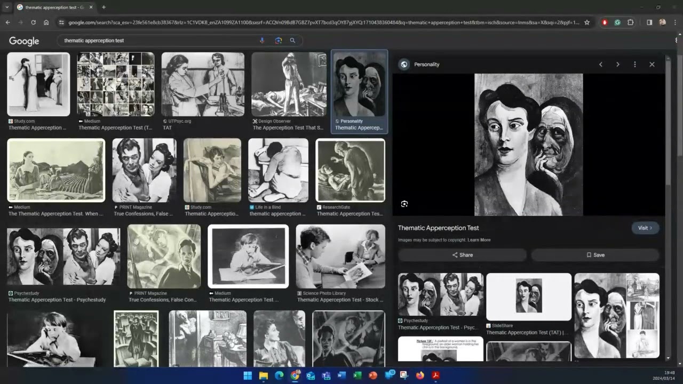Show the next image in preview

tap(618, 64)
